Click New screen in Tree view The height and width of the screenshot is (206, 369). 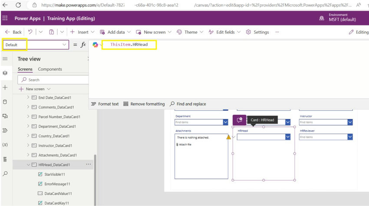tap(35, 89)
